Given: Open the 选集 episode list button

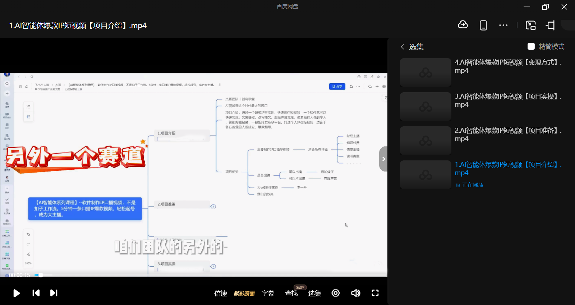Looking at the screenshot, I should tap(314, 294).
